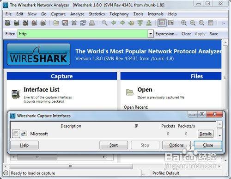The width and height of the screenshot is (231, 179).
Task: Click the List capture interfaces toolbar icon
Action: point(8,23)
